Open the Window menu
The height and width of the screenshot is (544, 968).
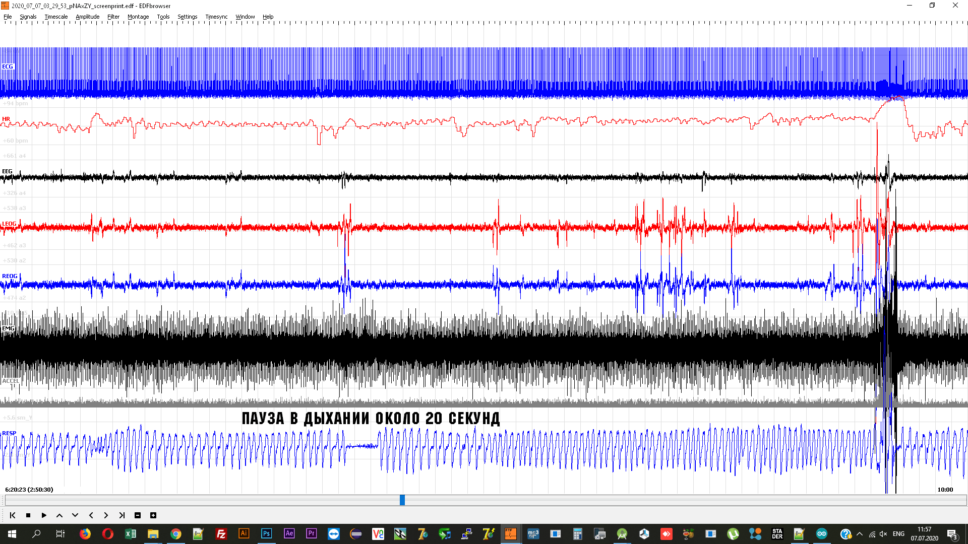[x=246, y=17]
